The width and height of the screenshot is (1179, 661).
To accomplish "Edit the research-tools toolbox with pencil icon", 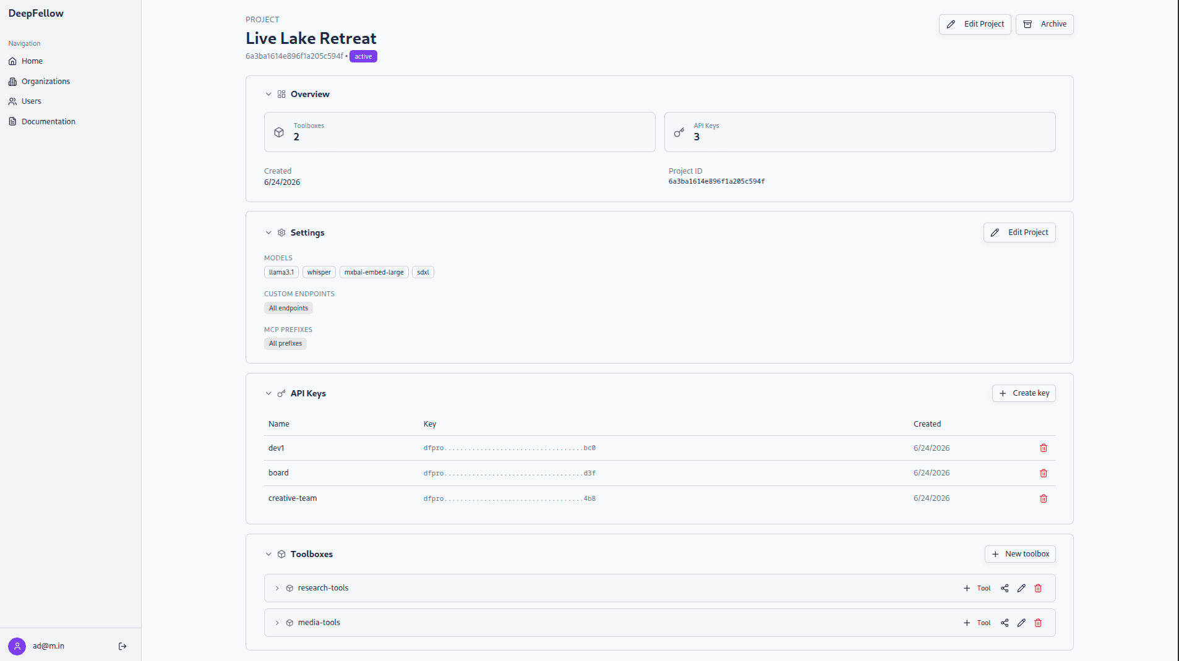I will [x=1021, y=589].
